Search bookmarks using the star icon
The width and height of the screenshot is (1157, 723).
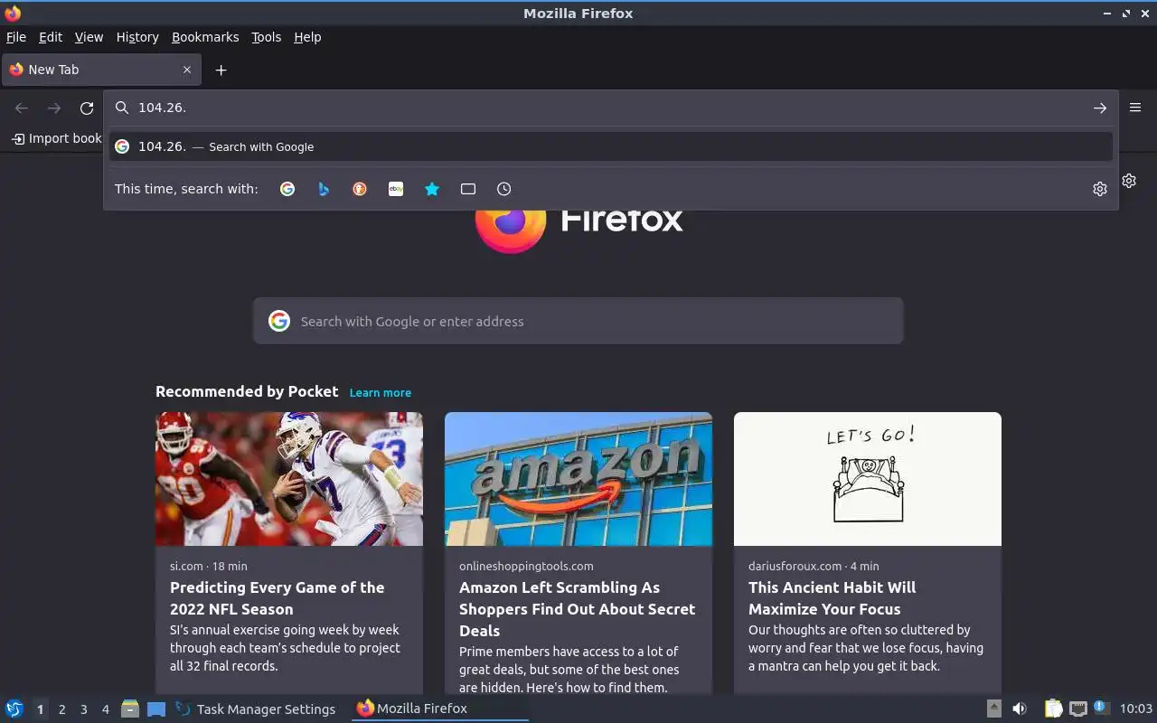pyautogui.click(x=432, y=189)
